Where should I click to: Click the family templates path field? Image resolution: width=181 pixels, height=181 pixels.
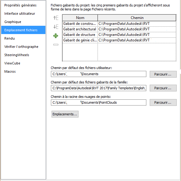pos(98,88)
